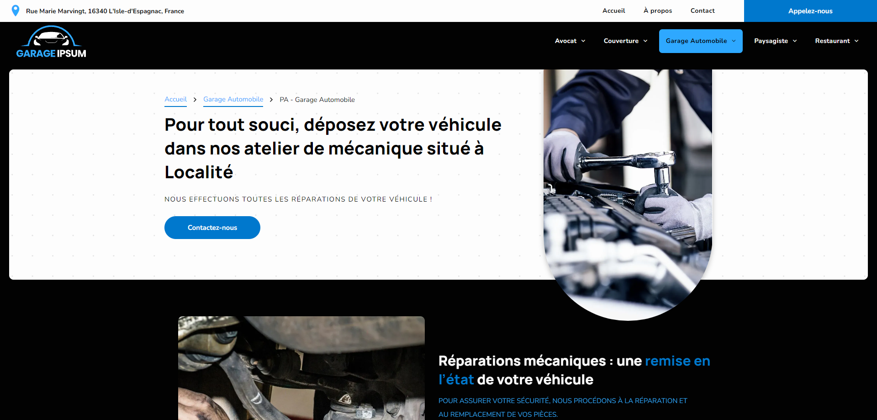Image resolution: width=877 pixels, height=420 pixels.
Task: Click the Contactez-nous button
Action: coord(212,228)
